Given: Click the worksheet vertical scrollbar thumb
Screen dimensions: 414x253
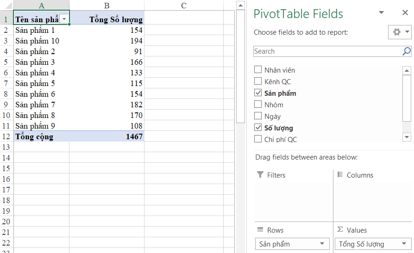Looking at the screenshot, I should [x=240, y=67].
